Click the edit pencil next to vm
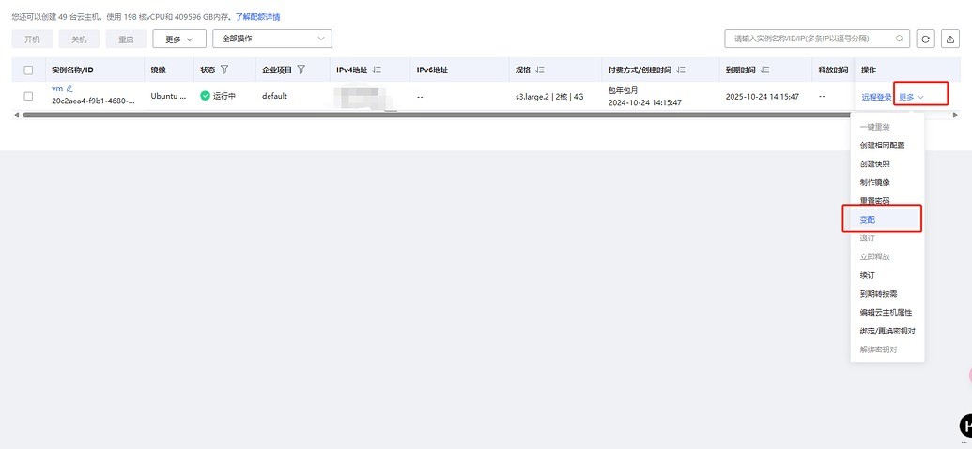Viewport: 972px width, 449px height. pyautogui.click(x=69, y=88)
